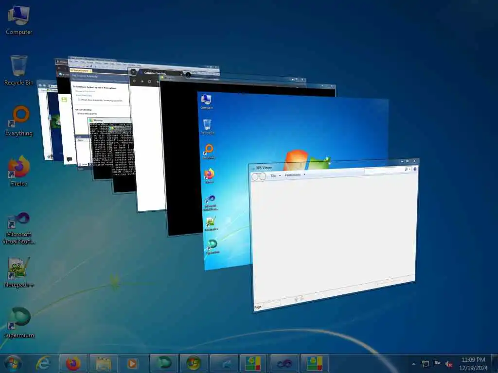Screen dimensions: 498x373
Task: Click Computer icon inside the Flip 3D desktop preview
Action: [206, 102]
